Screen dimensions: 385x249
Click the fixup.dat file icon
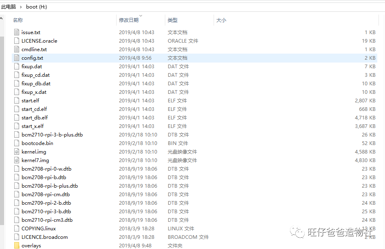pos(17,66)
